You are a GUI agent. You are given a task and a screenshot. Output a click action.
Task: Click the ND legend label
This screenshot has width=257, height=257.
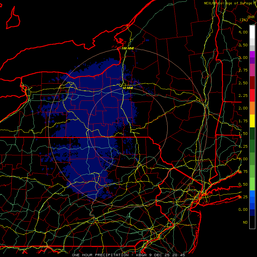pos(245,222)
